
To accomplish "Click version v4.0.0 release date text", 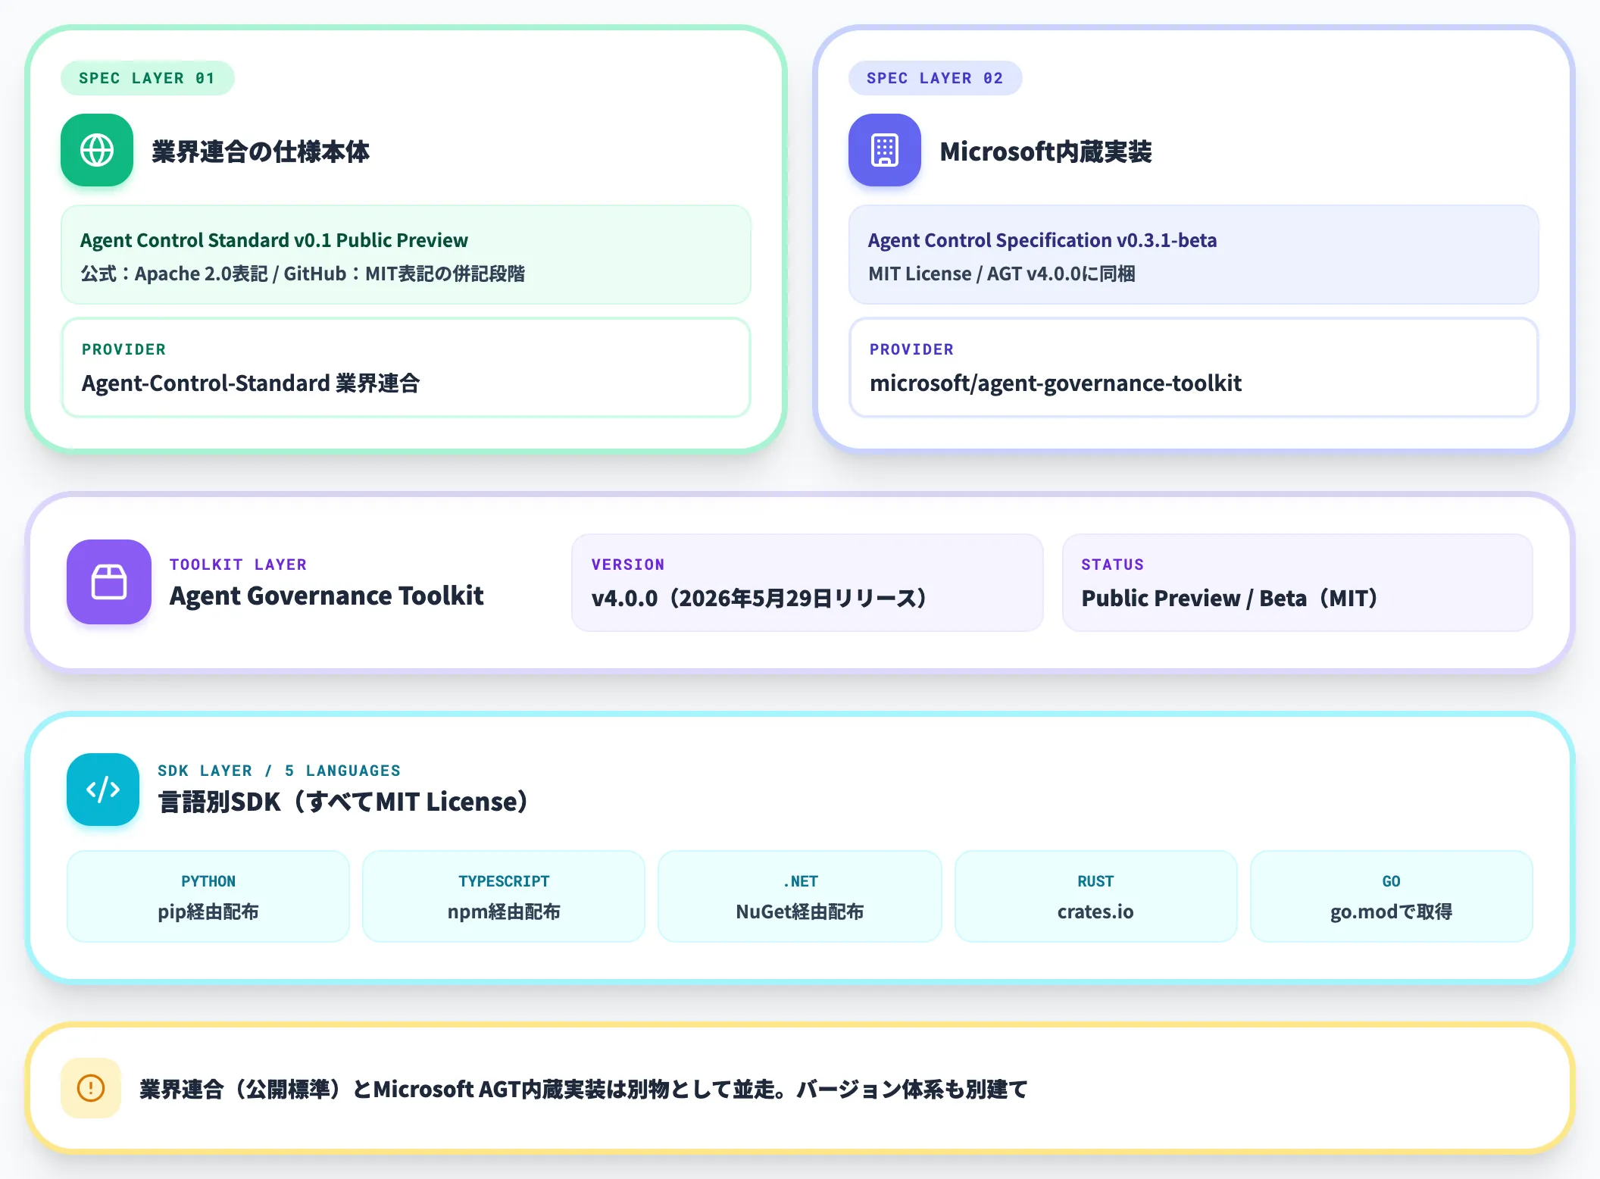I will (760, 599).
